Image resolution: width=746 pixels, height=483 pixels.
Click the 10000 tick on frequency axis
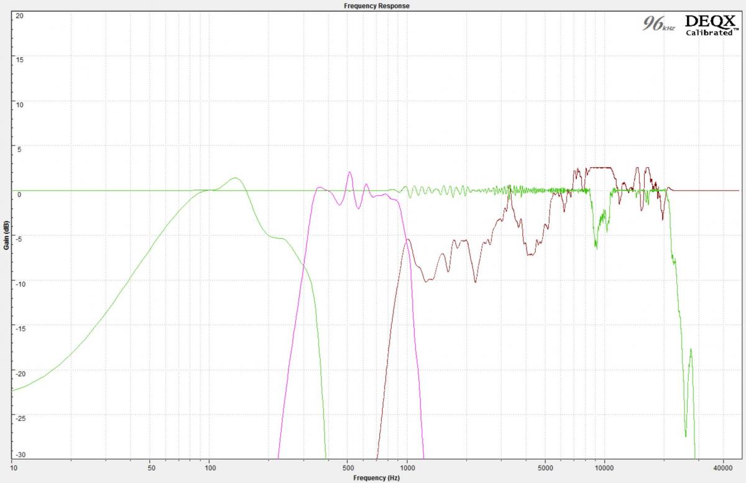604,466
